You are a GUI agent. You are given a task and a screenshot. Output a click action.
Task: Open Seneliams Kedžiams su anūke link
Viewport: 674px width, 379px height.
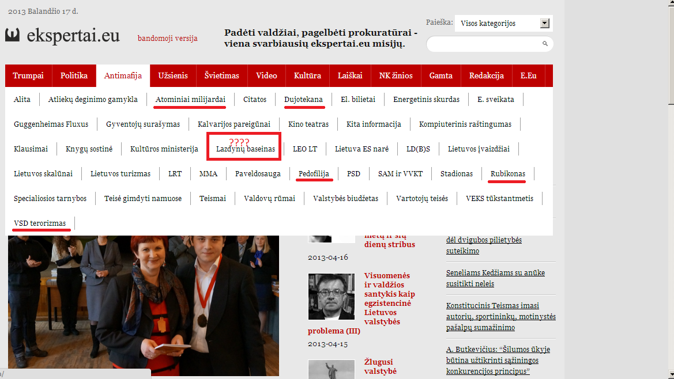pyautogui.click(x=496, y=278)
